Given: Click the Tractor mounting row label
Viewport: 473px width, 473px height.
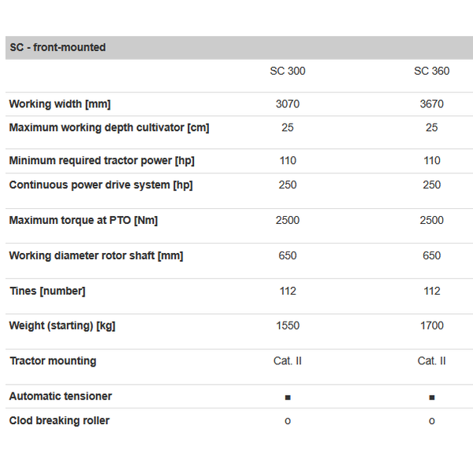Looking at the screenshot, I should 53,360.
